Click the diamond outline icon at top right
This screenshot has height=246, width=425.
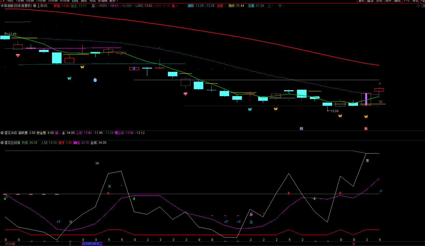(x=419, y=6)
